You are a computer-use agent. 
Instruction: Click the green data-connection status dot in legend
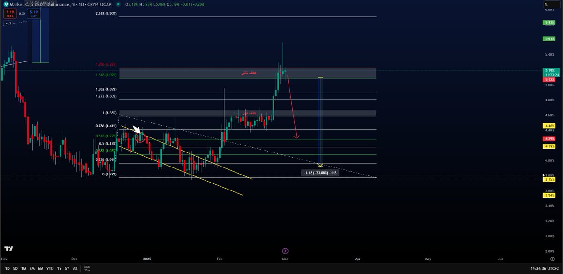coord(118,4)
